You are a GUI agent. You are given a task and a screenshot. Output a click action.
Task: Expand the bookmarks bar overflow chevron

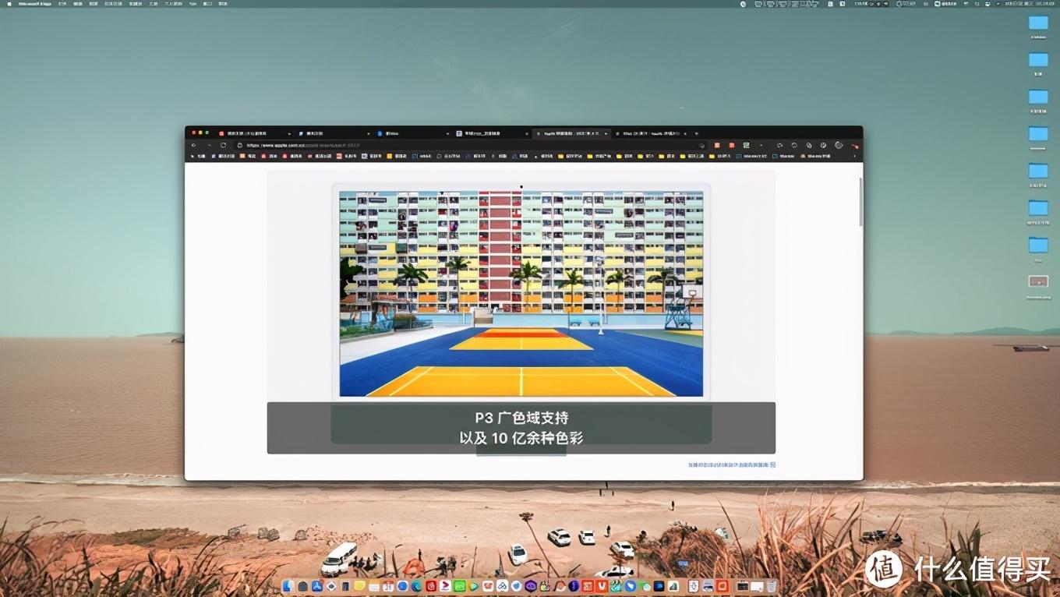click(855, 156)
